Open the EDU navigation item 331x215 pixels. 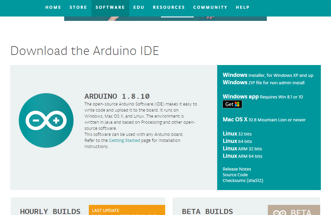(139, 7)
